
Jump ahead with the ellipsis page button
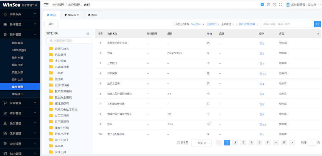click(x=276, y=143)
